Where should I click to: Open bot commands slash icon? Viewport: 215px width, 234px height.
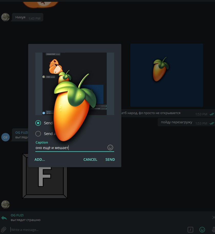pyautogui.click(x=190, y=229)
